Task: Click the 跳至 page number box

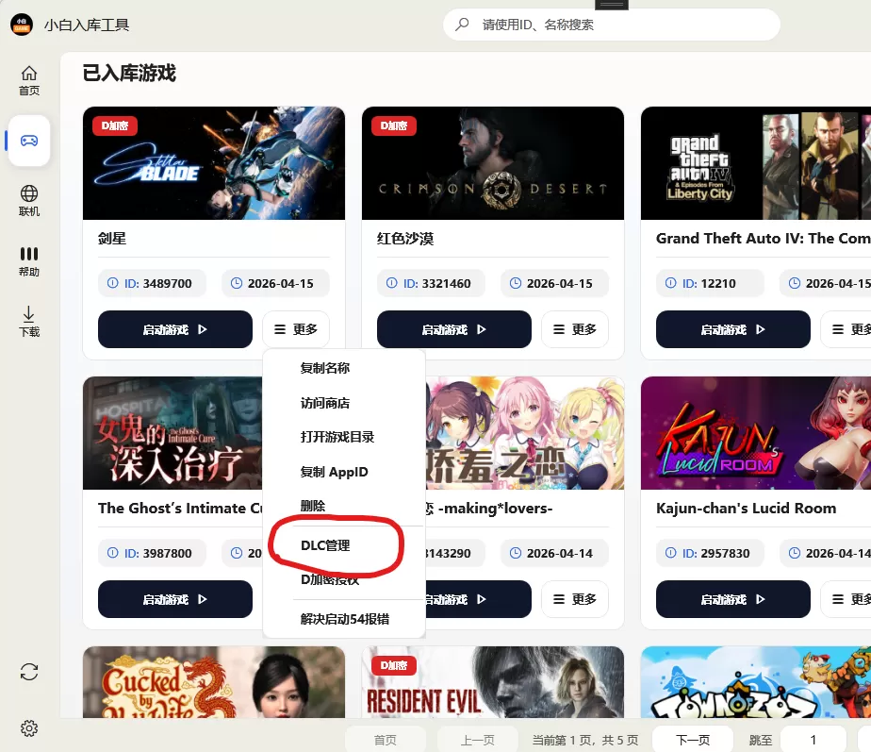Action: coord(813,740)
